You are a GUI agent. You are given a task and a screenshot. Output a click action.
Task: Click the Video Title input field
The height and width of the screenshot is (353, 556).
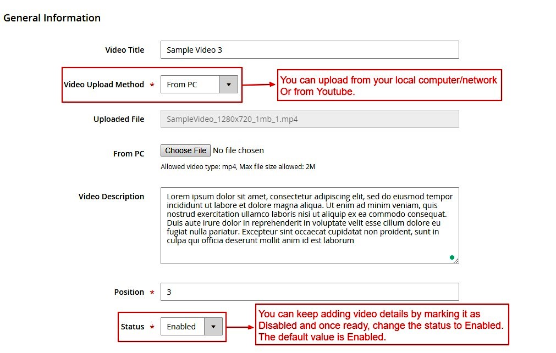click(309, 50)
